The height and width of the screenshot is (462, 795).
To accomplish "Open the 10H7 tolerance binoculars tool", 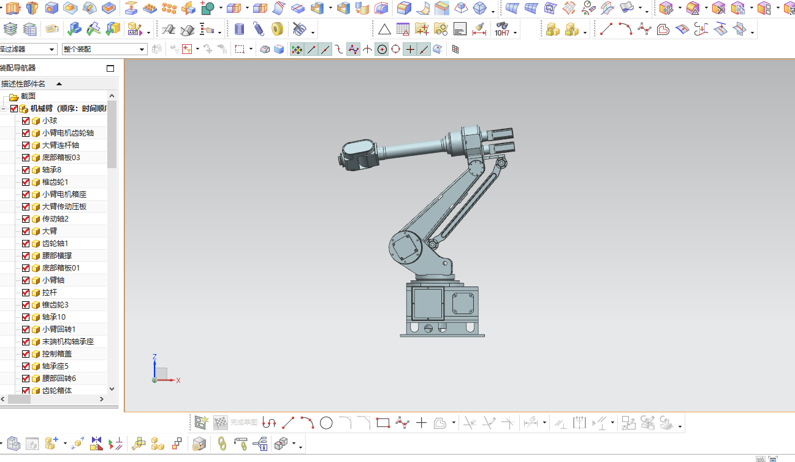I will click(502, 29).
